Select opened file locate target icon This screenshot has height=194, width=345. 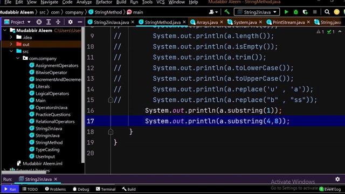[39, 22]
